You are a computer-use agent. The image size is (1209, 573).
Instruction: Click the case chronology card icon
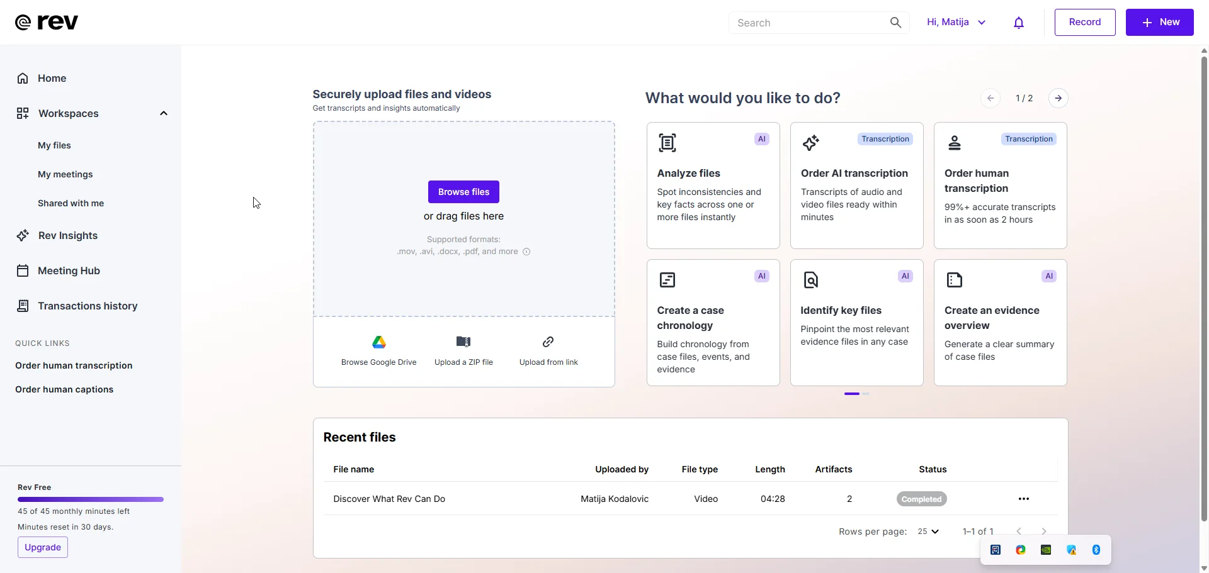tap(667, 280)
